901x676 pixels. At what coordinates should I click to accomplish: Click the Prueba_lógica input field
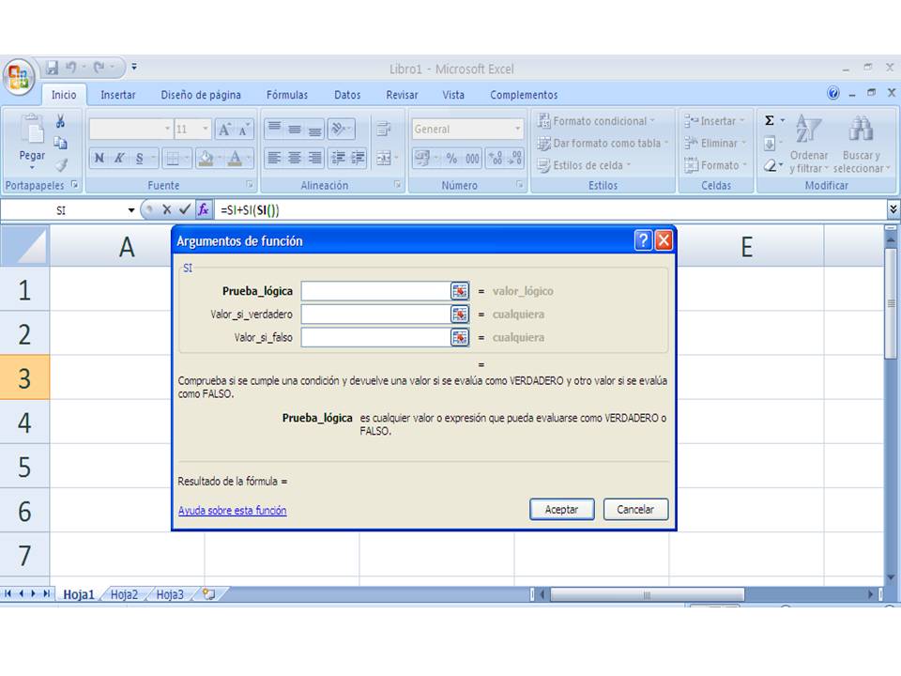click(375, 291)
